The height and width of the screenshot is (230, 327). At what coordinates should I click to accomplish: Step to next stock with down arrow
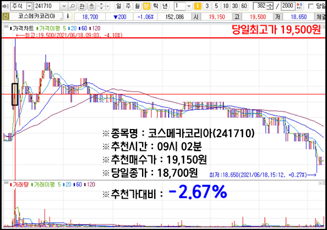click(x=101, y=8)
